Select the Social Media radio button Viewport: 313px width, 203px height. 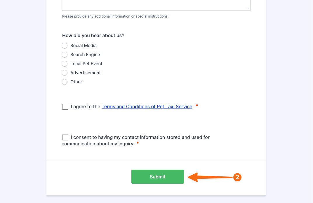pyautogui.click(x=65, y=46)
